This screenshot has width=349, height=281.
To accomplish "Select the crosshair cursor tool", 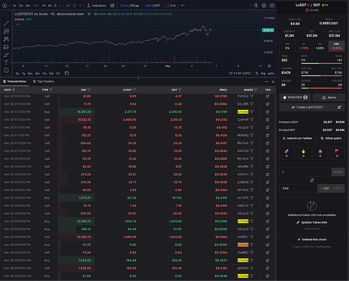I will point(6,15).
